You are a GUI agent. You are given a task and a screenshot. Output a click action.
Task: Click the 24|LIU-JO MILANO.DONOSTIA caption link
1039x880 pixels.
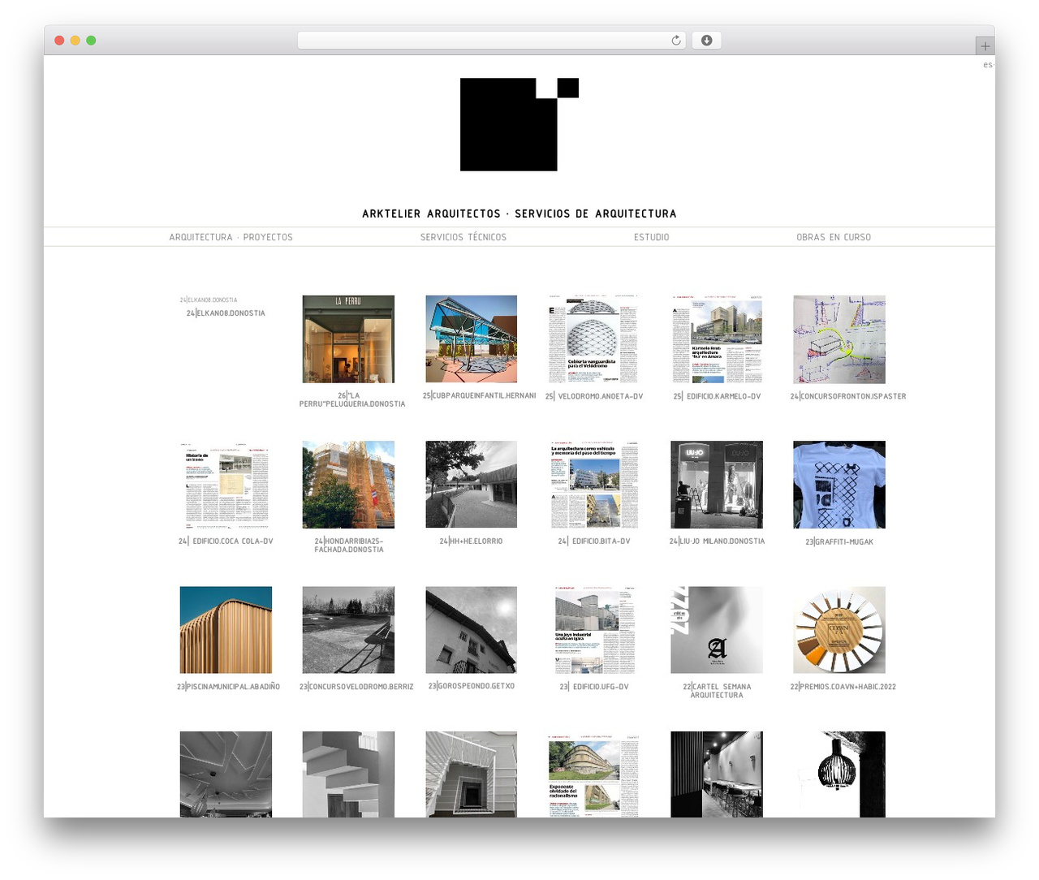pyautogui.click(x=717, y=541)
